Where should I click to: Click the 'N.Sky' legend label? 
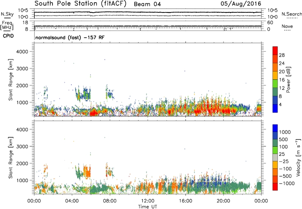pos(7,14)
